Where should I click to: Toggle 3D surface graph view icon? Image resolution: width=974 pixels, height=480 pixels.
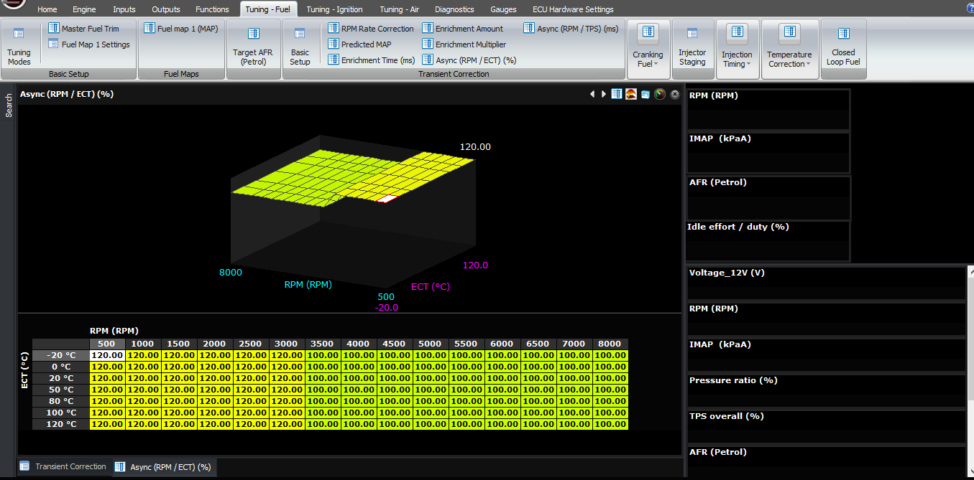(631, 94)
